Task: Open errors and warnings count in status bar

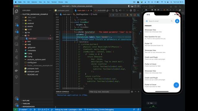Action: 43,110
